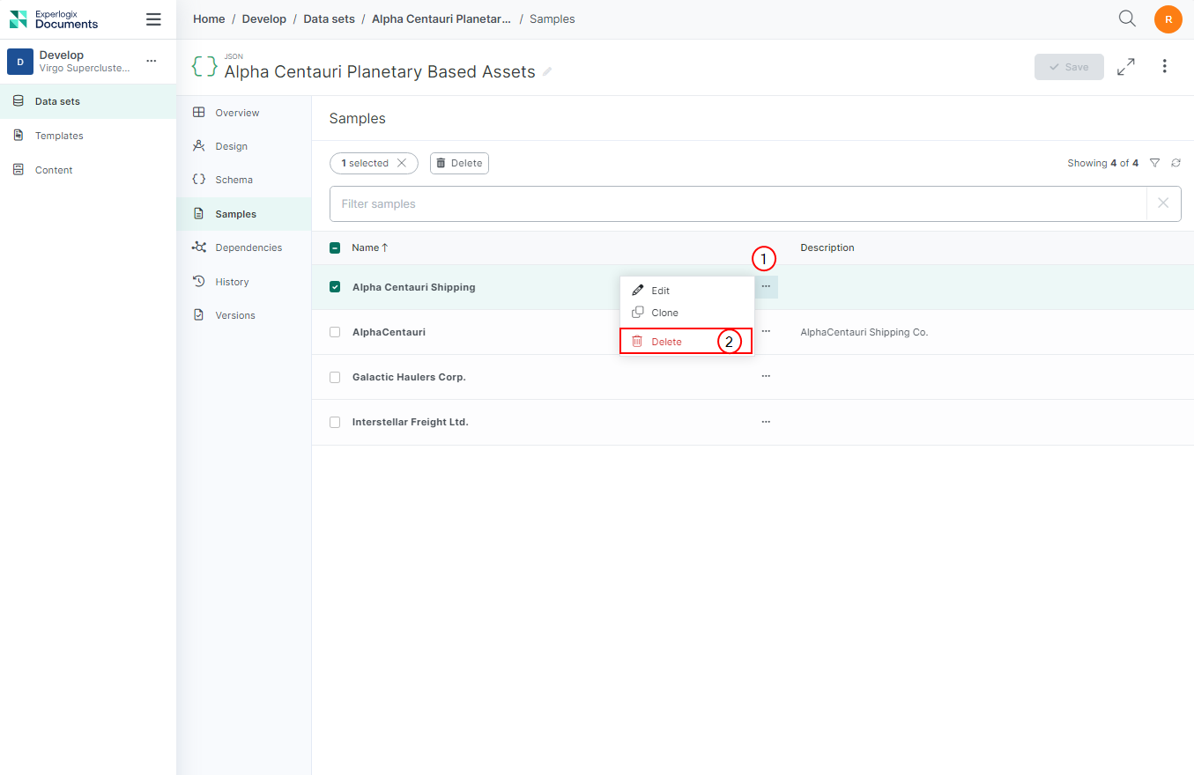
Task: Choose Delete from the context menu
Action: 666,342
